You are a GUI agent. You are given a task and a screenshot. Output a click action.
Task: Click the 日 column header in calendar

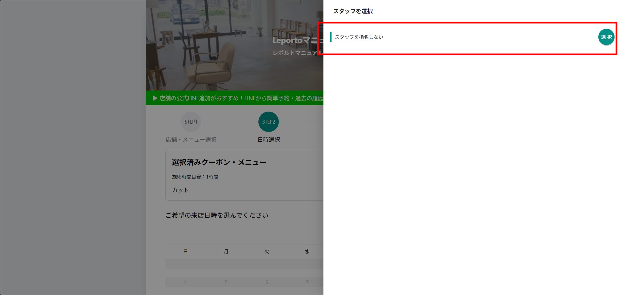[x=185, y=252]
